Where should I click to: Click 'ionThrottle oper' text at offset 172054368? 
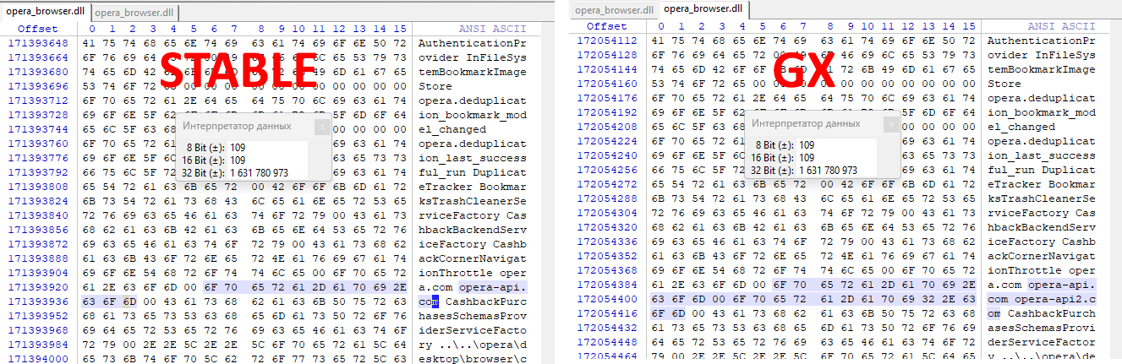1042,270
